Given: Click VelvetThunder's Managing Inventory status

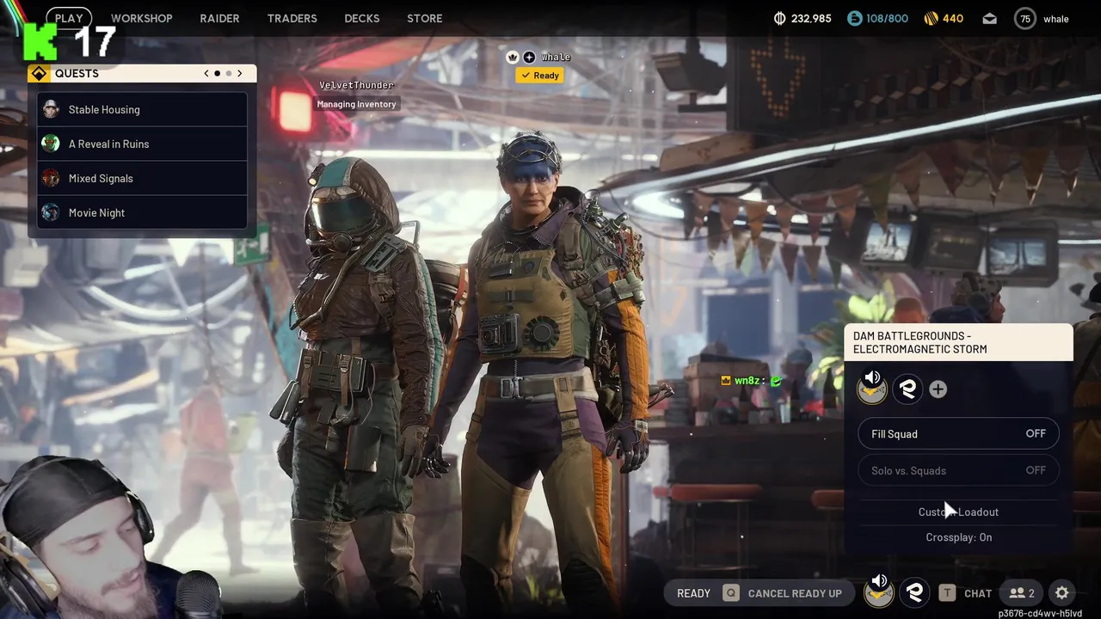Looking at the screenshot, I should tap(356, 104).
